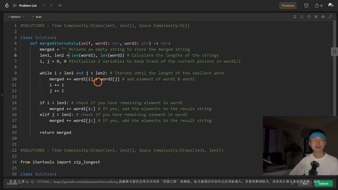Click 'merged += word2[j:]' on line 17

[72, 121]
